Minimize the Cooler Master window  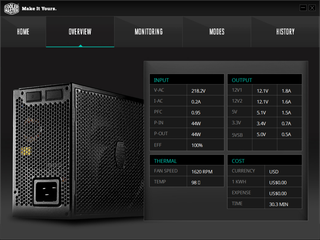303,8
